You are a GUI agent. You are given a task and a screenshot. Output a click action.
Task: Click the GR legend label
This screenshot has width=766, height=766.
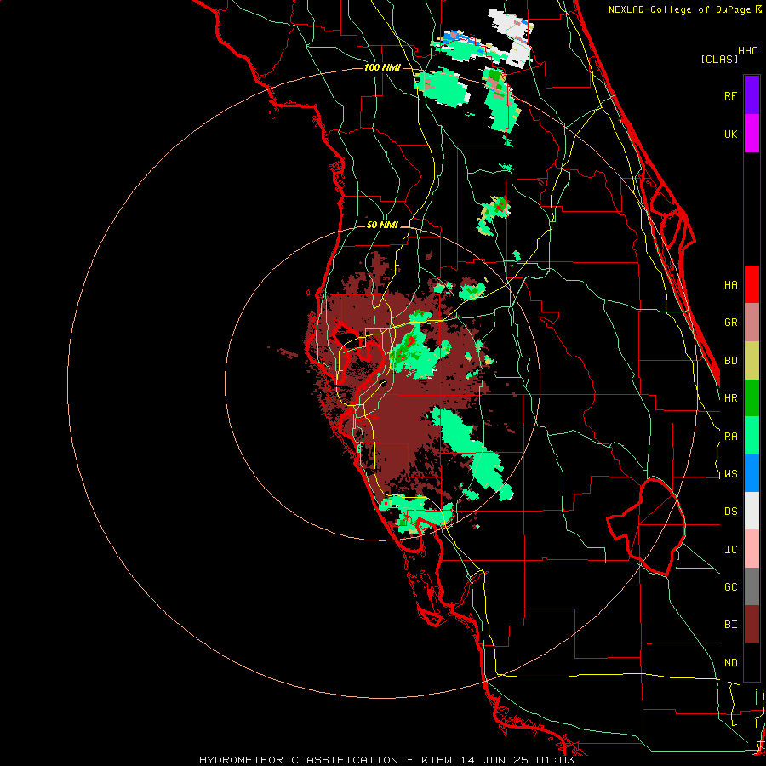click(x=730, y=323)
